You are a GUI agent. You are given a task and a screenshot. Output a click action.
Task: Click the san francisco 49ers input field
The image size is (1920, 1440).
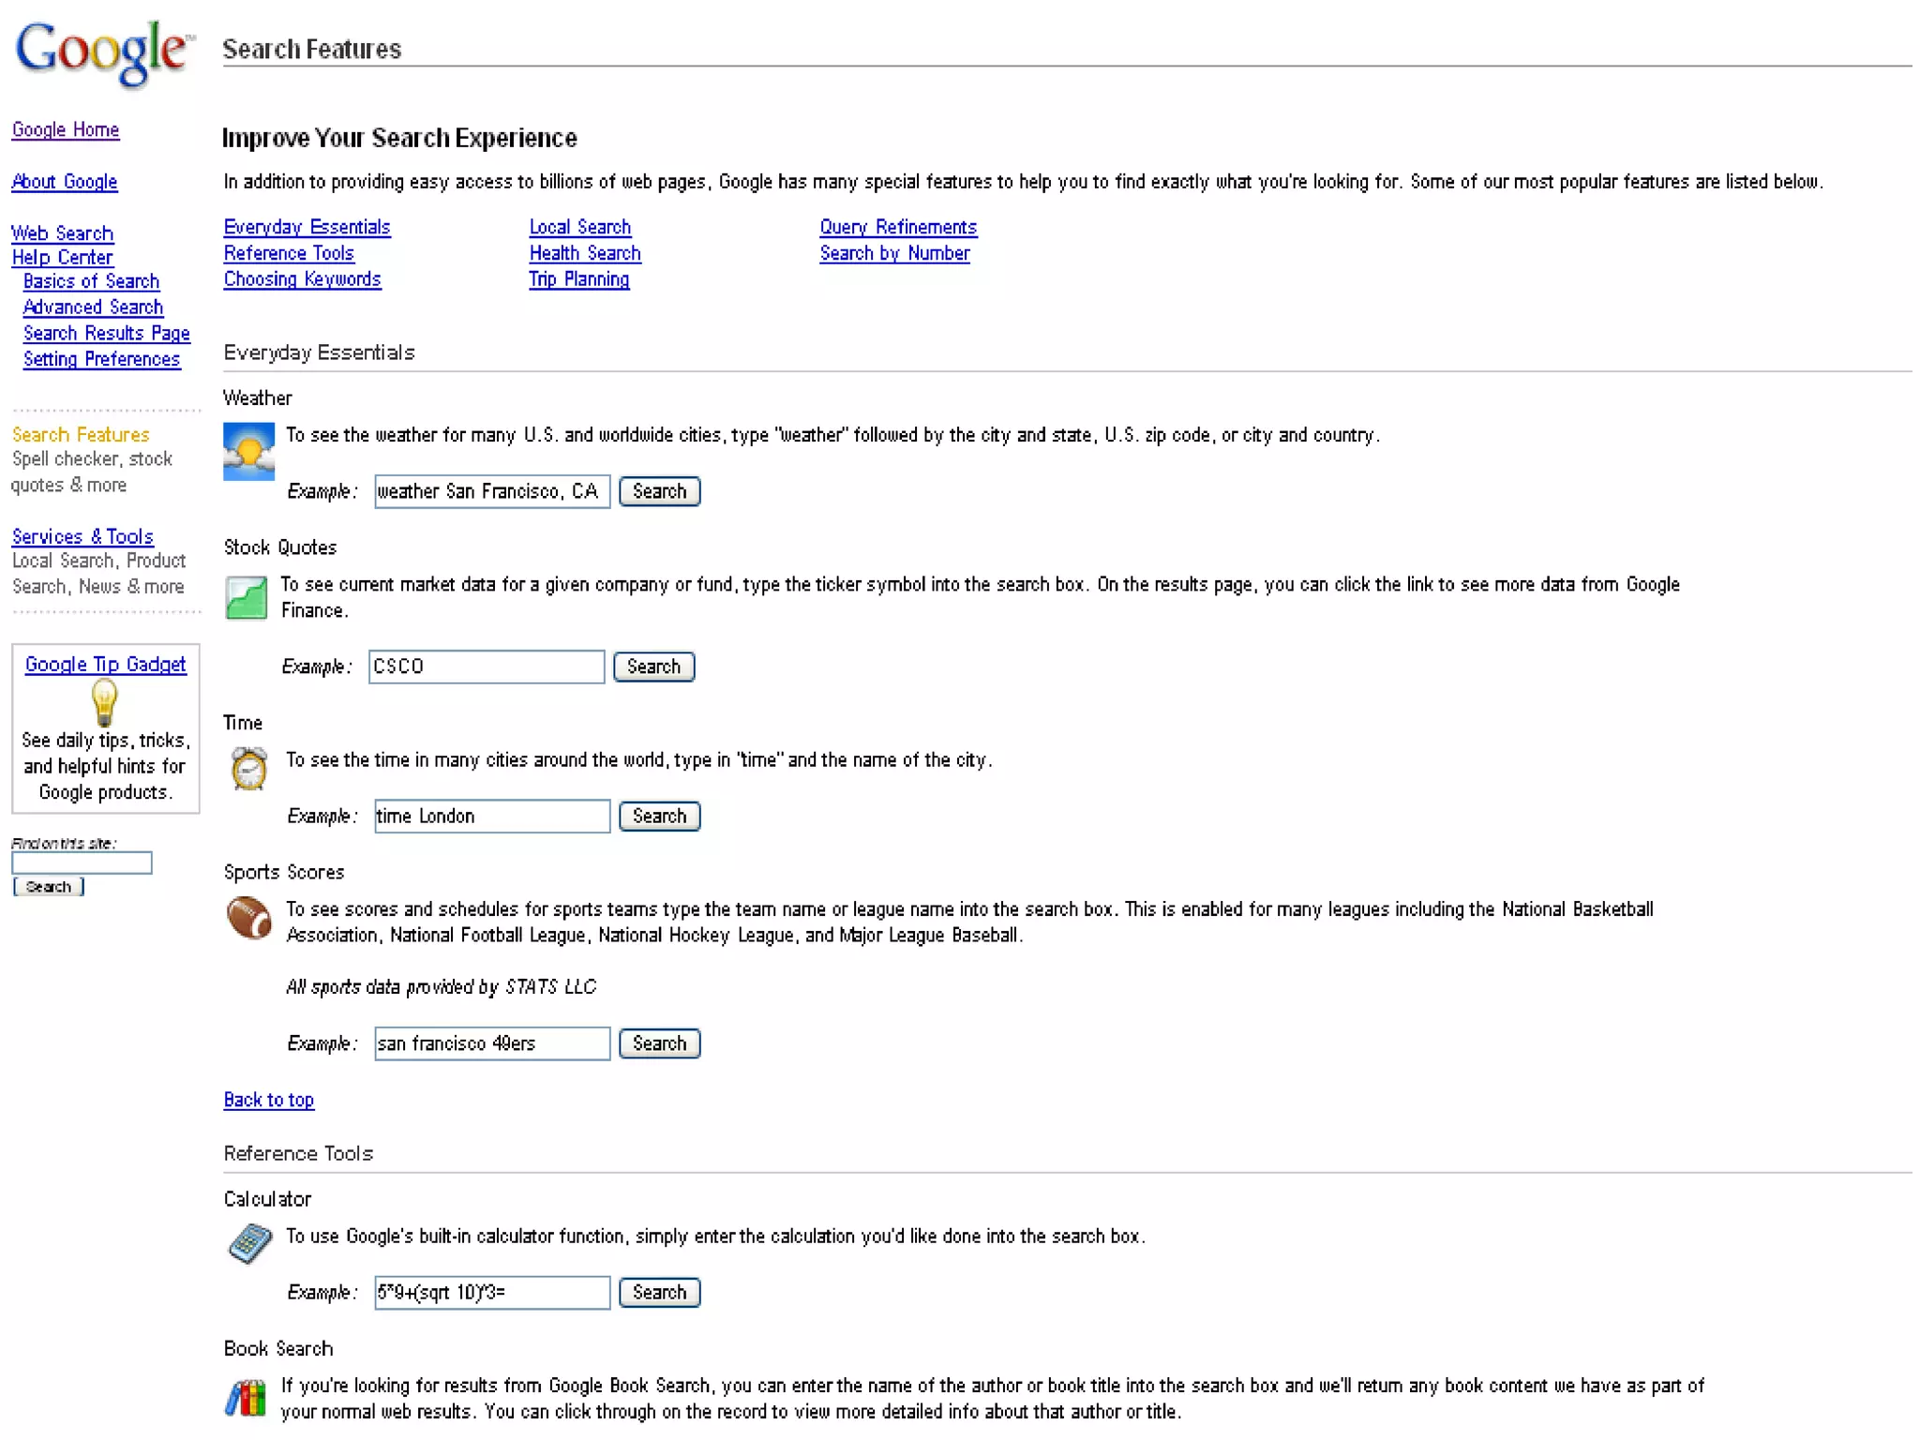pyautogui.click(x=491, y=1043)
